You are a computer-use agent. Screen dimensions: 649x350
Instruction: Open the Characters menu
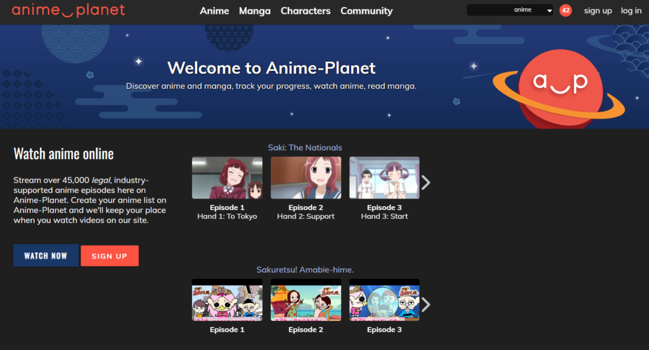pyautogui.click(x=305, y=11)
